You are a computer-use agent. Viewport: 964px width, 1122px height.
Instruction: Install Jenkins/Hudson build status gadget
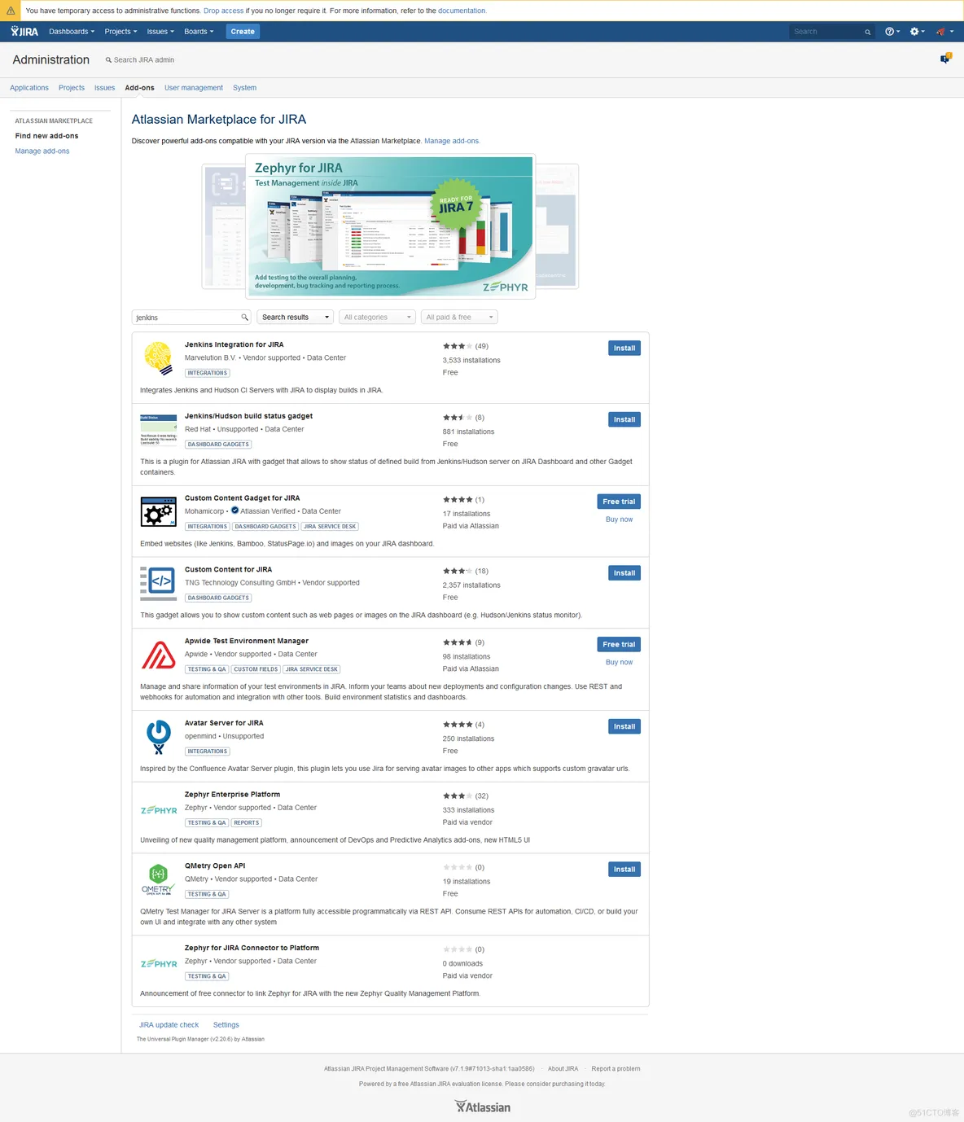[624, 420]
